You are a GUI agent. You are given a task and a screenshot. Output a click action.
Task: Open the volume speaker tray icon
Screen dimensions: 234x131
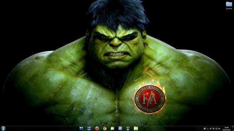pyautogui.click(x=219, y=128)
